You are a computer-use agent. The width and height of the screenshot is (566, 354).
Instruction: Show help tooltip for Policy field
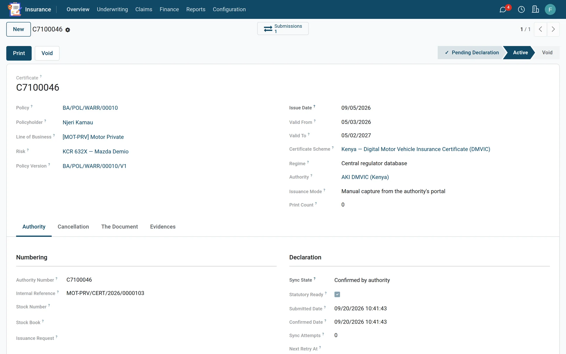pos(32,106)
